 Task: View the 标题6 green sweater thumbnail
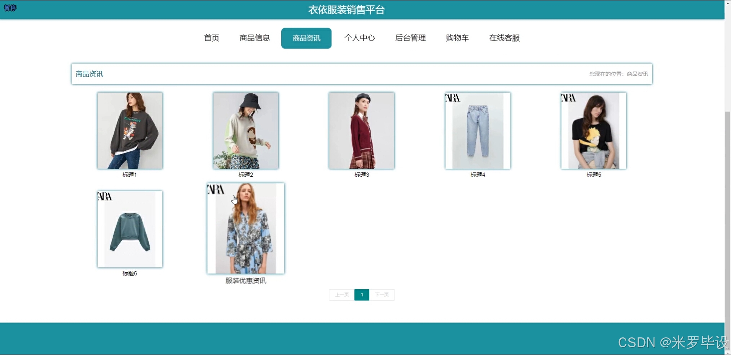(x=129, y=229)
